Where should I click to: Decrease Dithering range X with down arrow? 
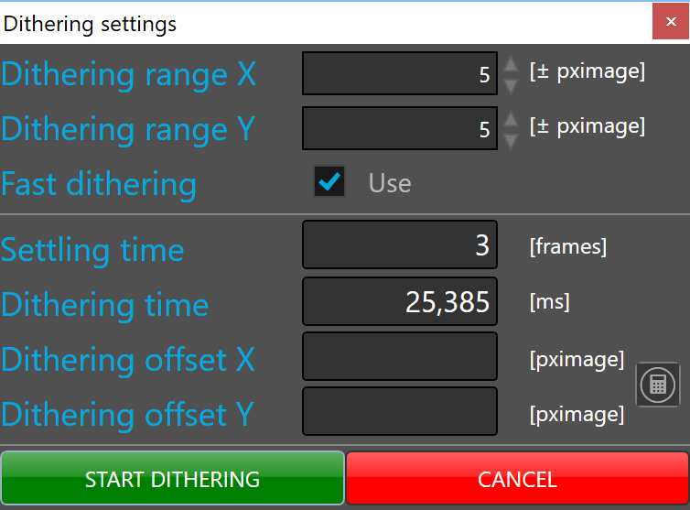click(512, 85)
